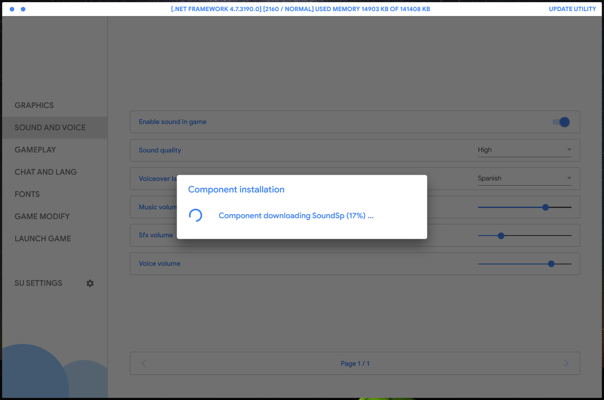Adjust the Sfx volume slider handle
Viewport: 604px width, 400px height.
pos(501,236)
